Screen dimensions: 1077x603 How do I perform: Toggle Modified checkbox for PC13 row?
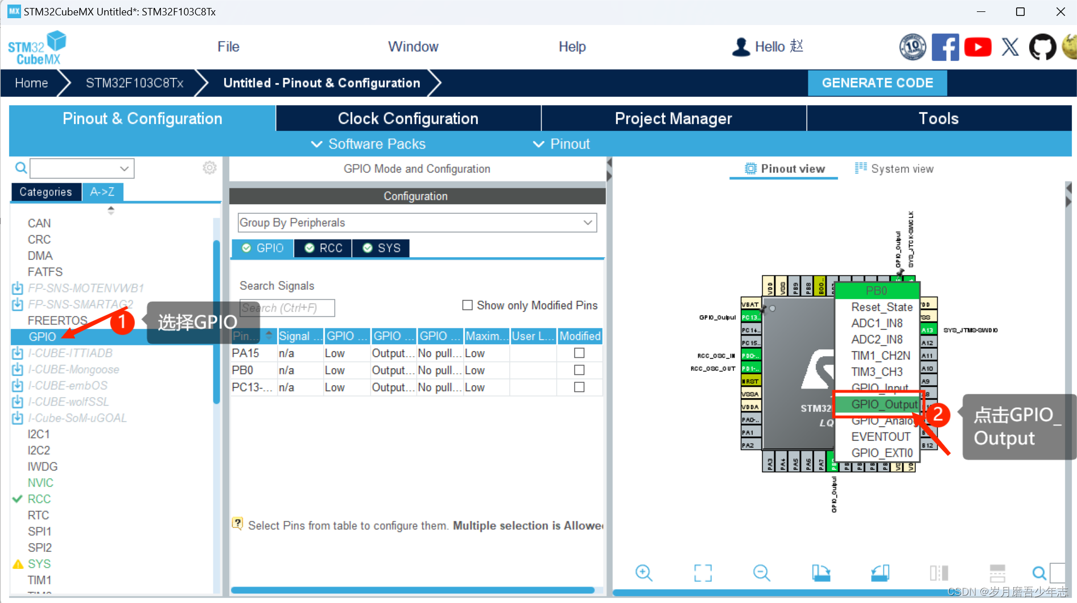579,387
